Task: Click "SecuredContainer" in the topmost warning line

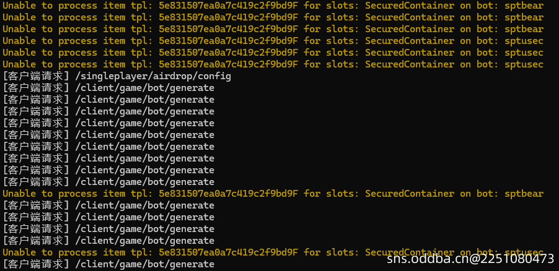Action: (x=409, y=6)
